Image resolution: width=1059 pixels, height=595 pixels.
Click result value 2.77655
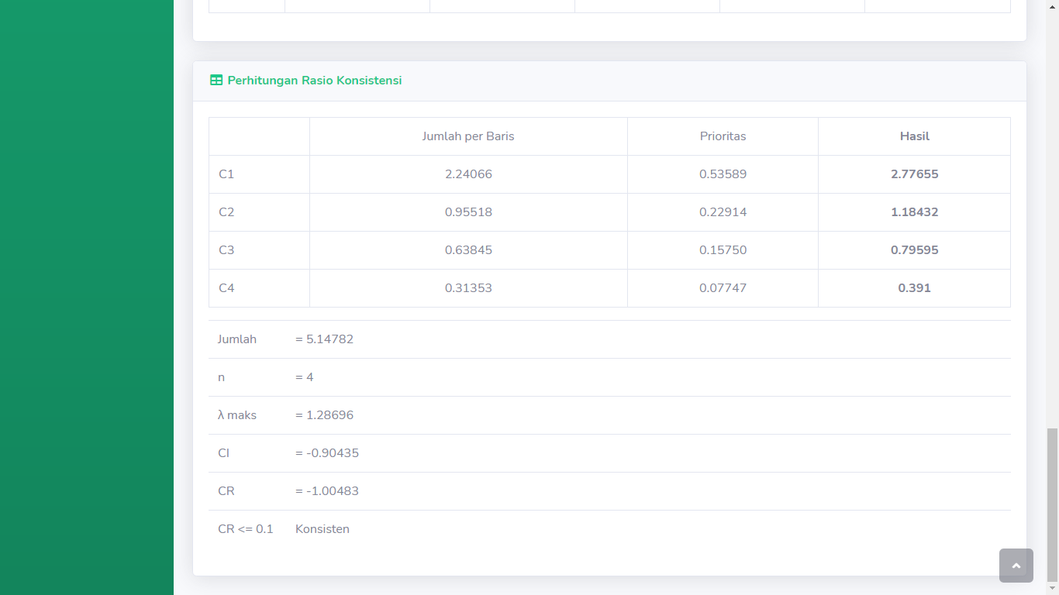915,174
